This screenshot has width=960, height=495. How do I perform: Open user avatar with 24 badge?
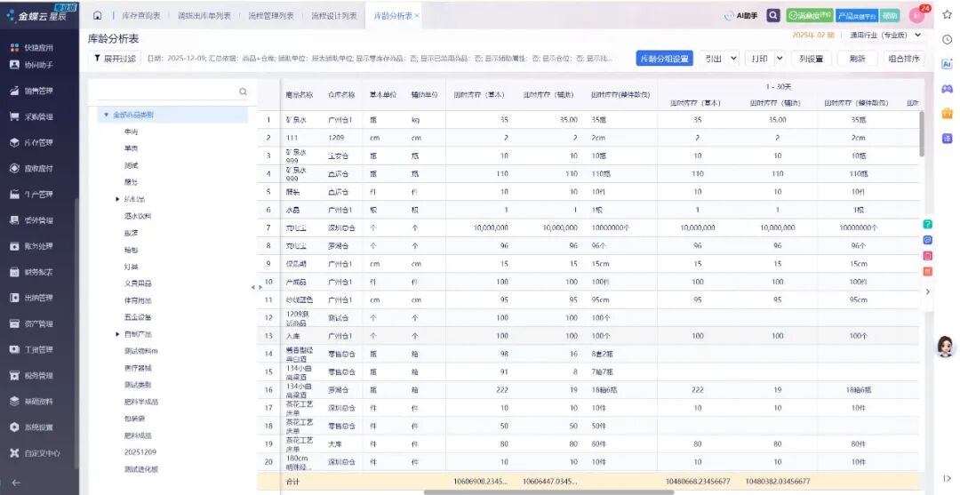(918, 15)
